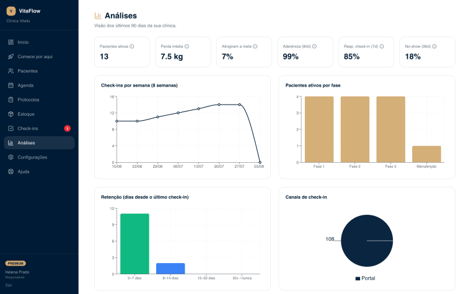This screenshot has height=294, width=471.
Task: Click the PREMIUM plan badge
Action: coord(15,264)
